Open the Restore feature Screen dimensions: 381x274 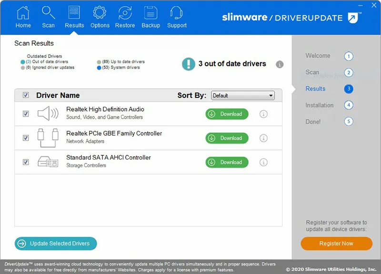pyautogui.click(x=125, y=16)
